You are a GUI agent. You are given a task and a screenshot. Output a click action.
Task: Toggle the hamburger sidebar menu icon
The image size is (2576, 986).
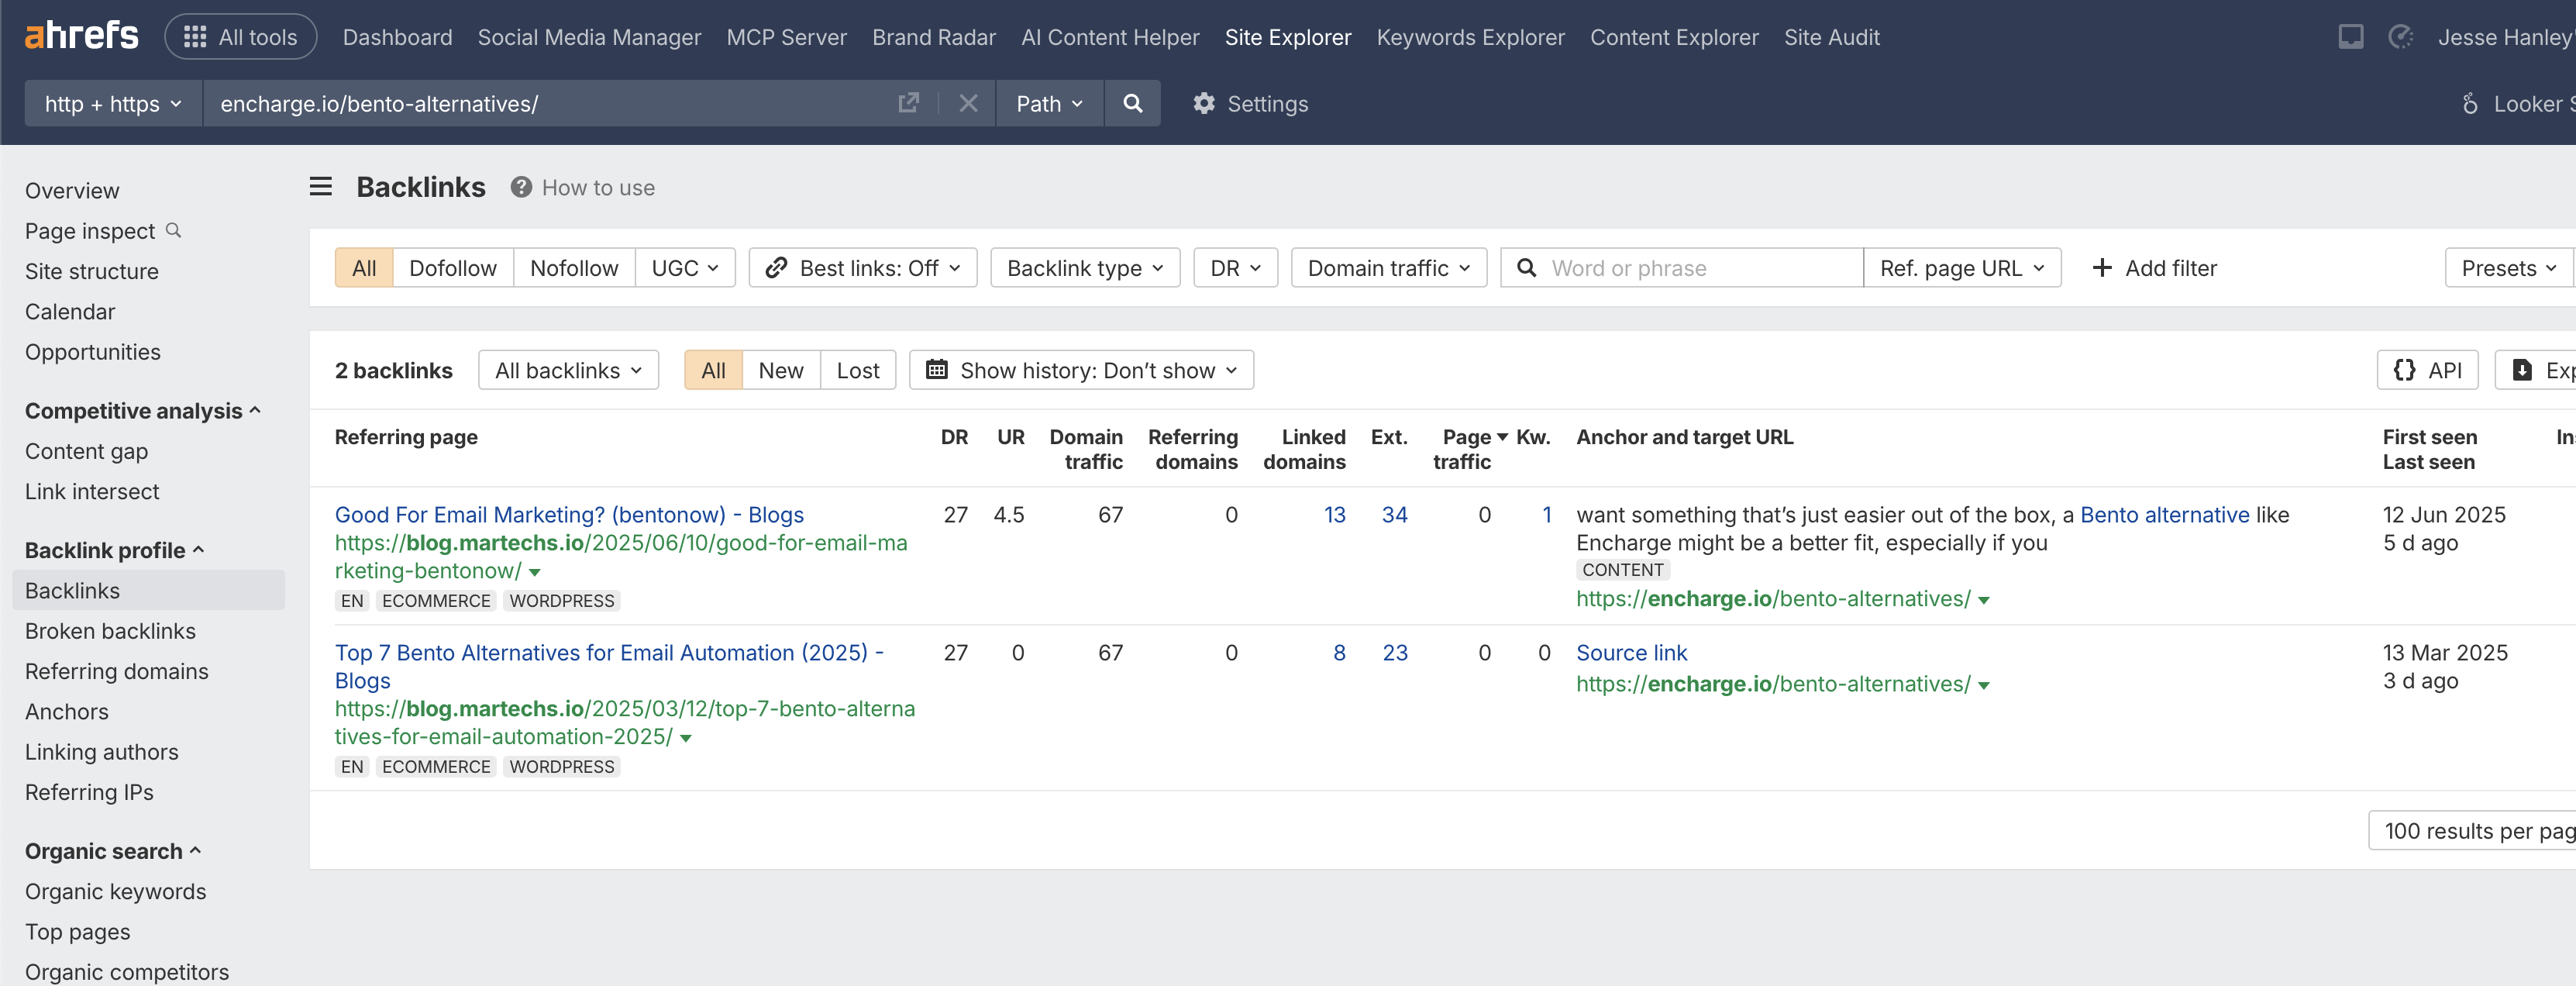(320, 187)
